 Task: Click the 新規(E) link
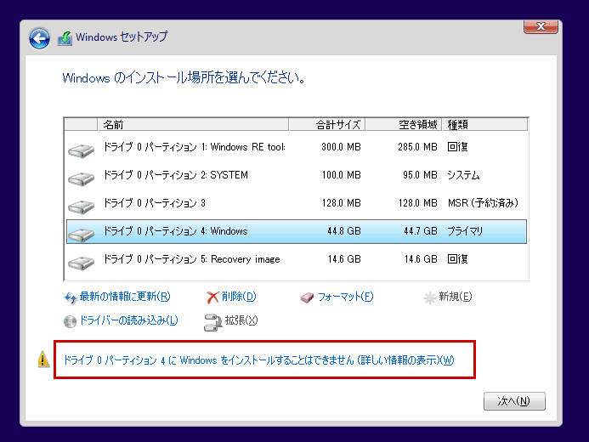(x=456, y=297)
